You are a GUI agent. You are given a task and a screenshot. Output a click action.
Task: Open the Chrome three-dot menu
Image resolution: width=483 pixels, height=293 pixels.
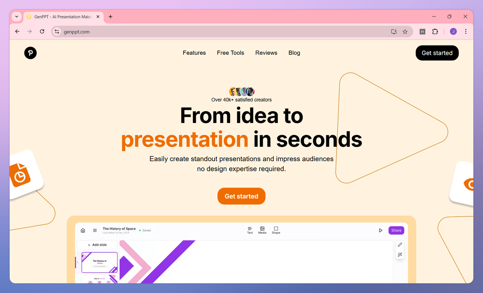coord(466,31)
